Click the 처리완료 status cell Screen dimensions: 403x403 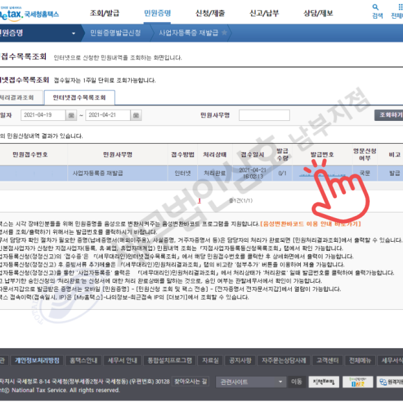(x=215, y=174)
